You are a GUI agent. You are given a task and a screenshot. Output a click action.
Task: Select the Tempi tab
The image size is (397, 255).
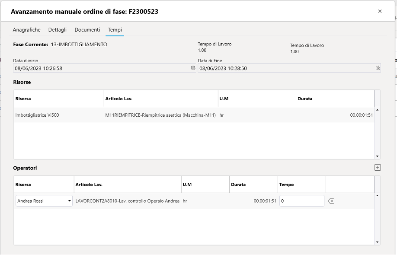pyautogui.click(x=115, y=30)
